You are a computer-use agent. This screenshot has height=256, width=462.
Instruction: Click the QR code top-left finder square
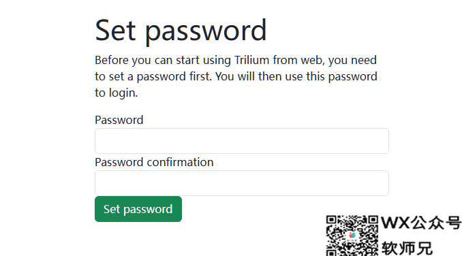(x=331, y=221)
